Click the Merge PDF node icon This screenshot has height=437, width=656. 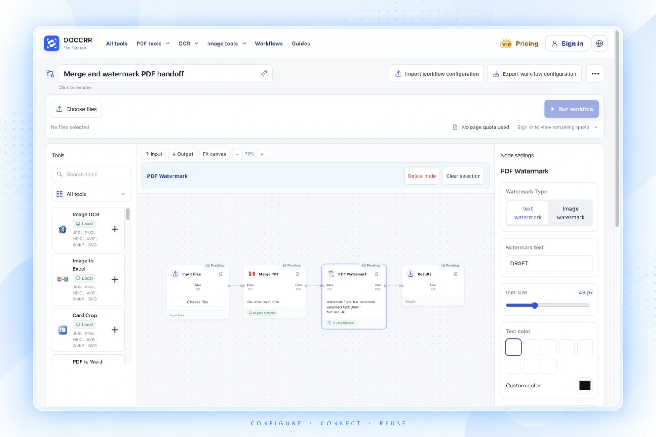pyautogui.click(x=252, y=274)
